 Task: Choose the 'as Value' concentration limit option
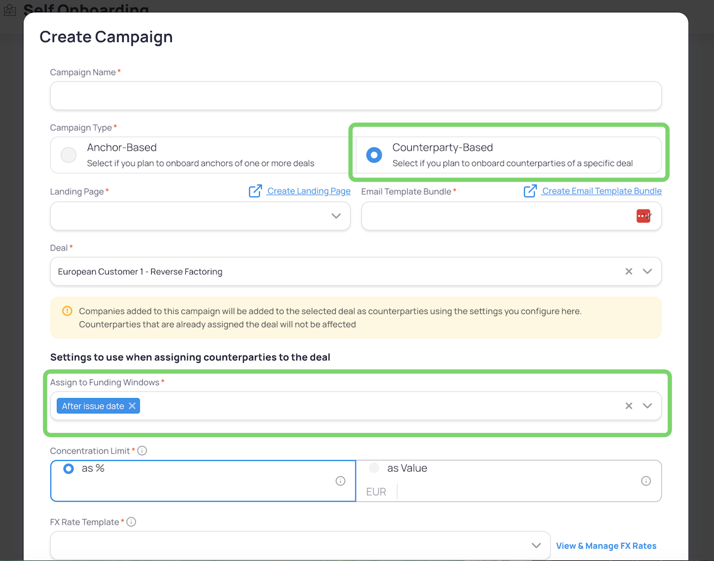point(374,468)
